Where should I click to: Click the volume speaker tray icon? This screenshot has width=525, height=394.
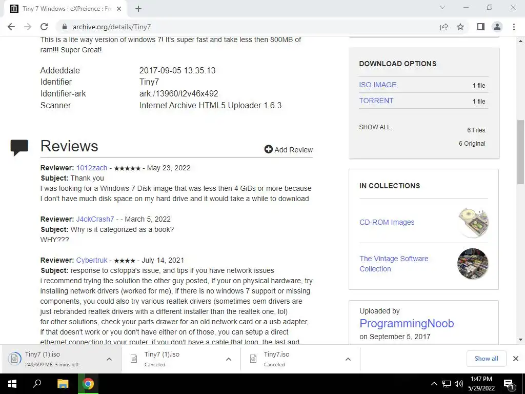point(459,384)
